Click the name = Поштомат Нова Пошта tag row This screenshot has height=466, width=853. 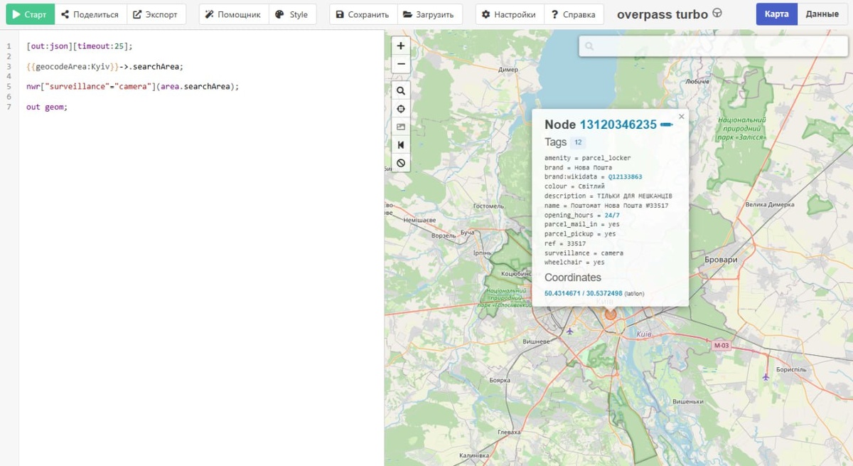606,206
